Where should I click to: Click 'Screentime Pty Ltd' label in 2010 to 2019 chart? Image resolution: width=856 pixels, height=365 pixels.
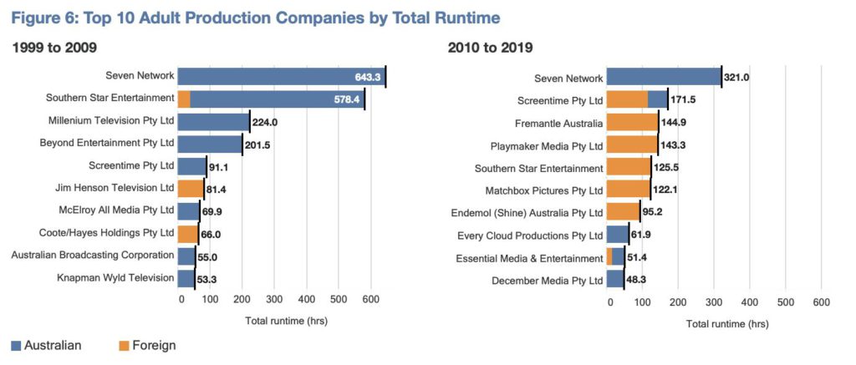560,101
